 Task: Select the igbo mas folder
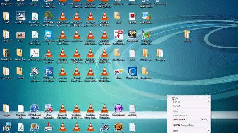tap(6, 34)
